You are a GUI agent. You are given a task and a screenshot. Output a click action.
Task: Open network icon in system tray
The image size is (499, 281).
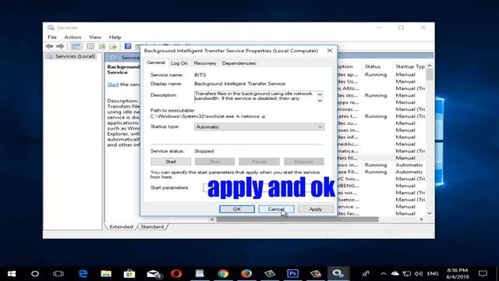pyautogui.click(x=407, y=274)
